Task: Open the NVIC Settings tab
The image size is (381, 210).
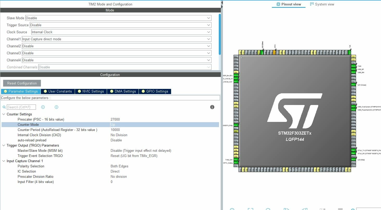Action: [x=91, y=91]
